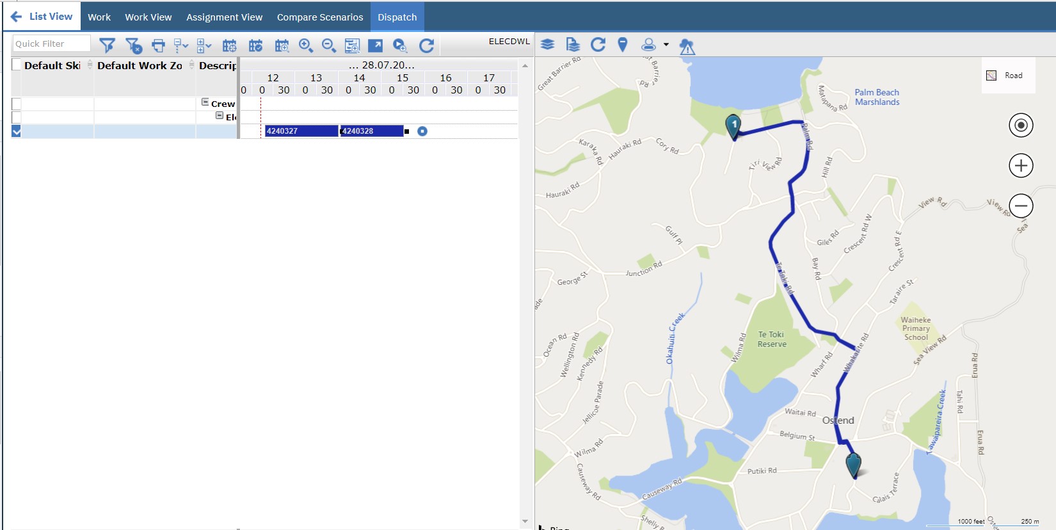The image size is (1056, 530).
Task: Toggle the select-all header checkbox
Action: (17, 65)
